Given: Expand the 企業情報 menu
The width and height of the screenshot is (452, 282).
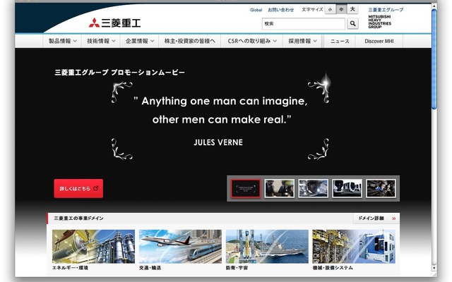Looking at the screenshot, I should point(140,41).
